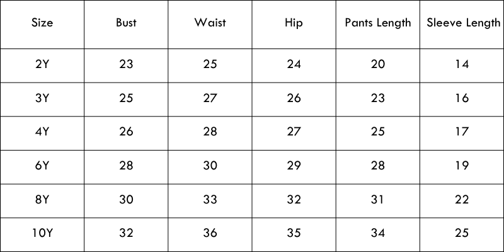504x252 pixels.
Task: Click the Bust value for size 2Y
Action: (126, 64)
